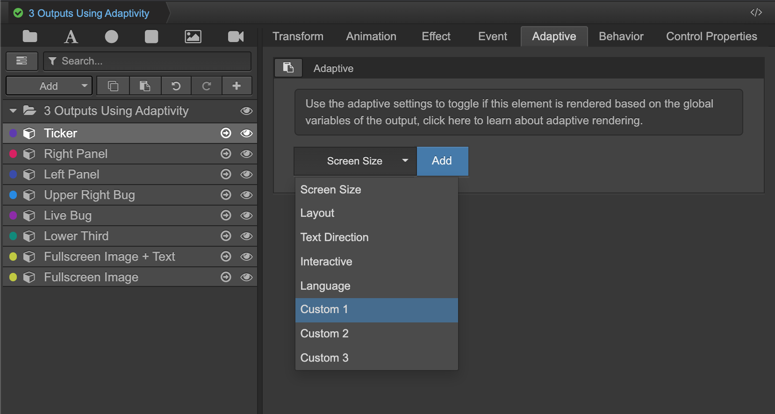Viewport: 775px width, 414px height.
Task: Click the pink color dot on Right Panel
Action: tap(13, 154)
